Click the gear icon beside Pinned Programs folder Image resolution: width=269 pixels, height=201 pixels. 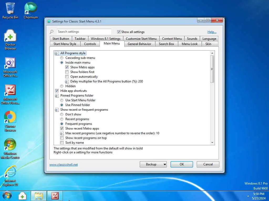pyautogui.click(x=56, y=96)
